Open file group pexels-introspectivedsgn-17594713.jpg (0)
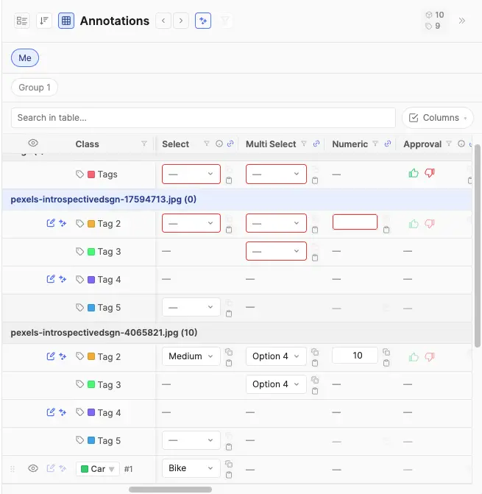Screen dimensions: 482x494 (x=104, y=200)
